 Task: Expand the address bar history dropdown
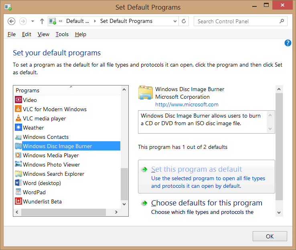(175, 21)
